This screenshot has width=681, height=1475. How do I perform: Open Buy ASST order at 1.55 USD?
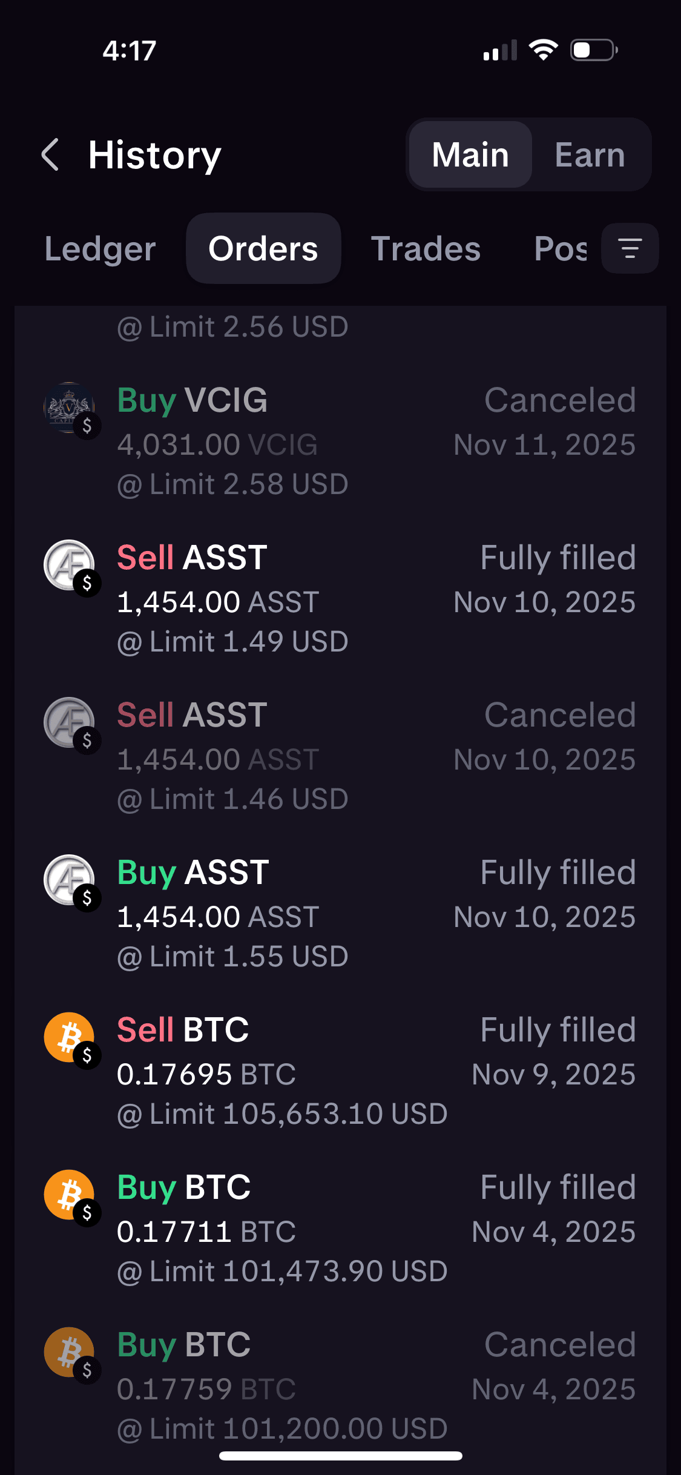click(x=375, y=914)
